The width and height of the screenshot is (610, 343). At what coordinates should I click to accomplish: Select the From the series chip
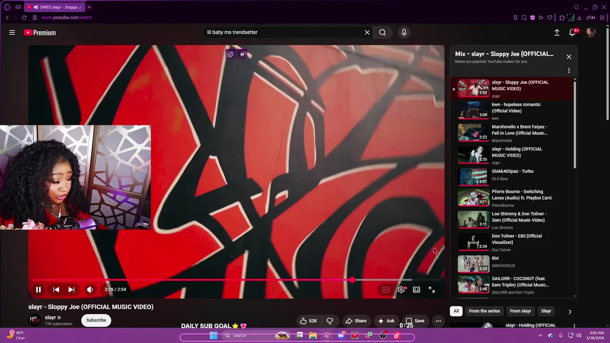[x=484, y=311]
